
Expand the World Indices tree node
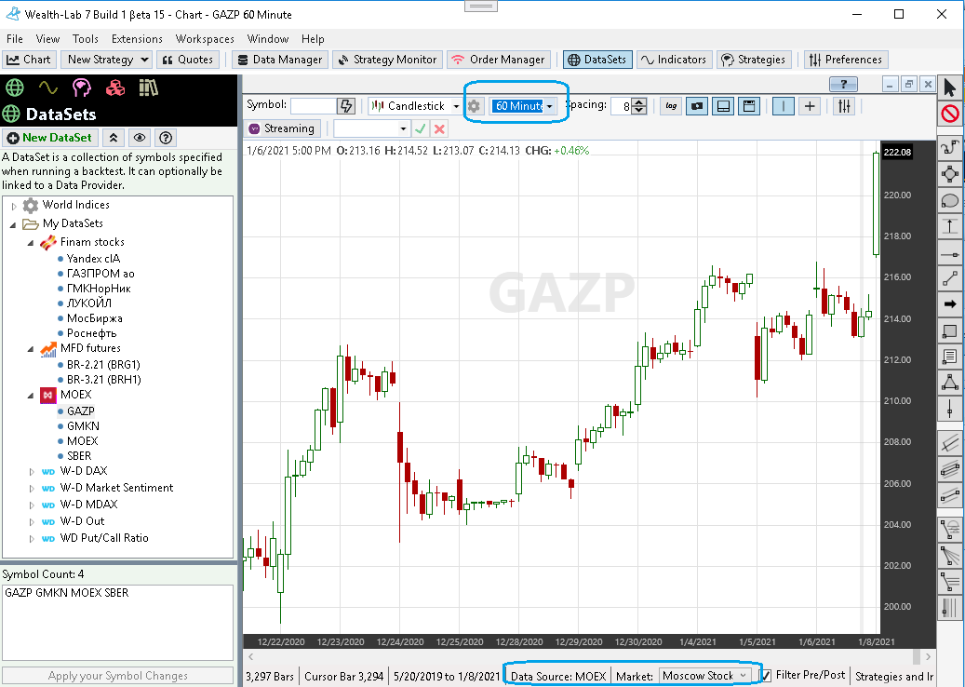click(x=14, y=206)
